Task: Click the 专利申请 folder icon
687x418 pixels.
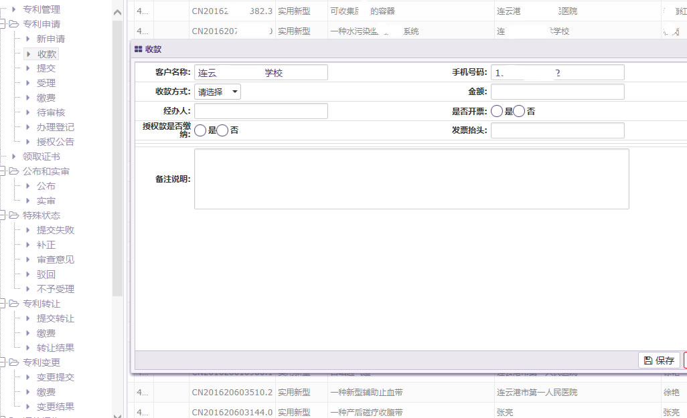Action: coord(13,24)
